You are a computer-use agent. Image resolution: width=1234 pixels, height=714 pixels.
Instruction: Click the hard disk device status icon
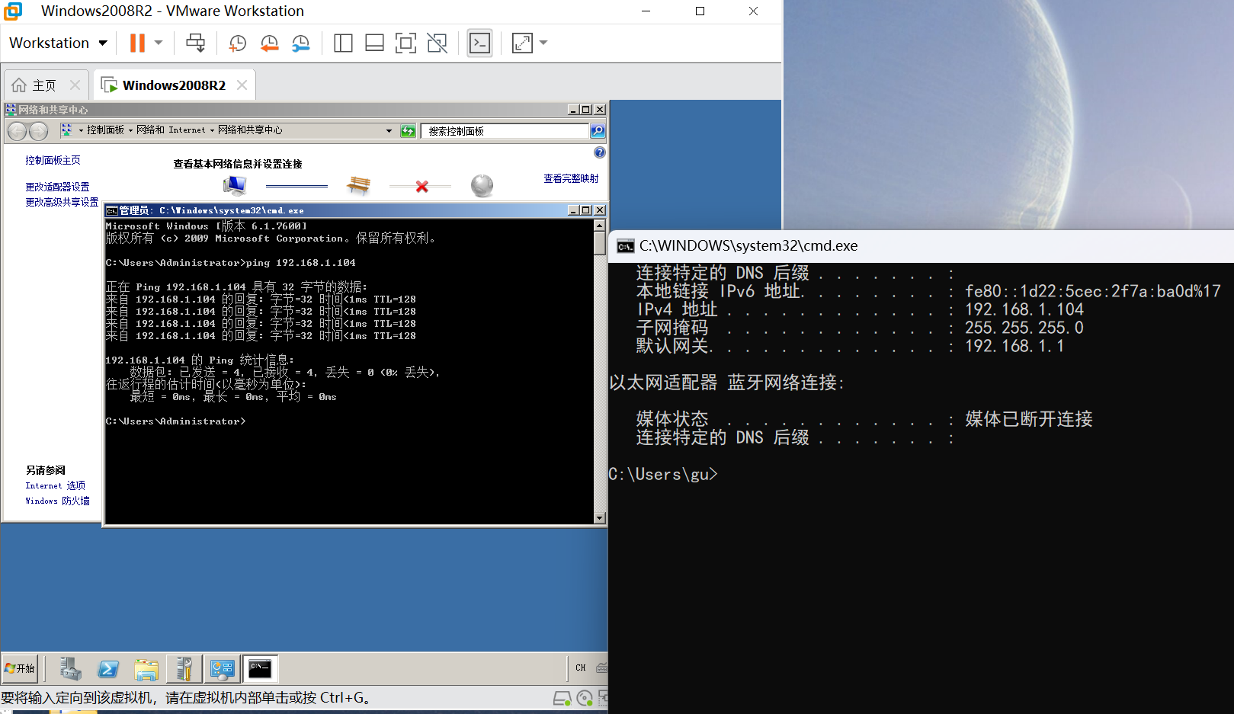point(562,698)
